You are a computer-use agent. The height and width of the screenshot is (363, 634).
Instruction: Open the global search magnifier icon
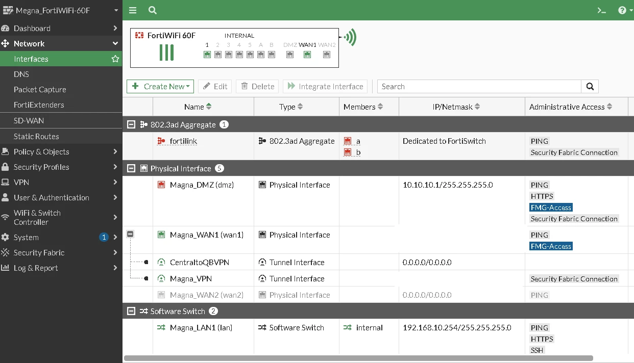pos(152,10)
